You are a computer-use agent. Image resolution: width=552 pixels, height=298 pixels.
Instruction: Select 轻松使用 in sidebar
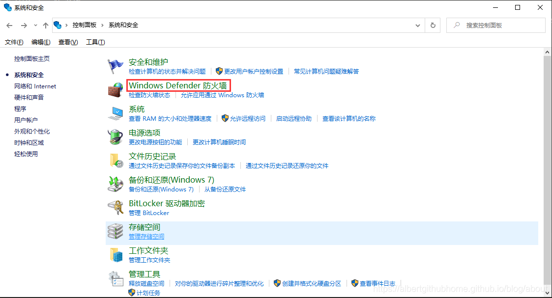coord(26,154)
